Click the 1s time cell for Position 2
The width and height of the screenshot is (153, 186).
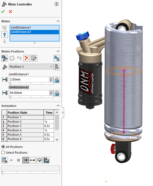pyautogui.click(x=49, y=122)
